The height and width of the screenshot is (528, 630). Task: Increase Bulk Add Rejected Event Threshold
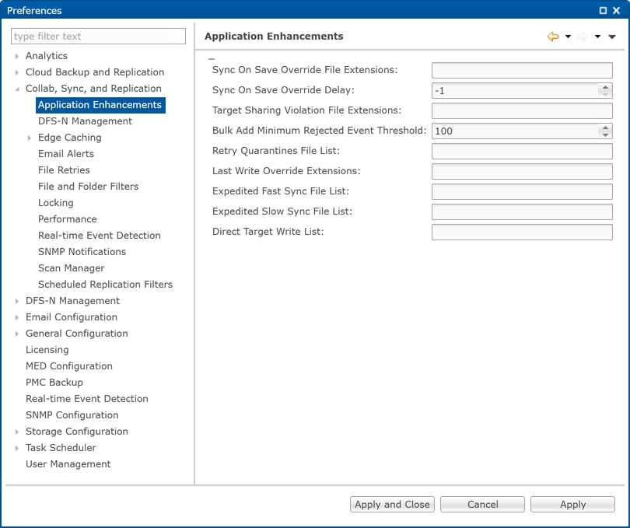point(605,128)
